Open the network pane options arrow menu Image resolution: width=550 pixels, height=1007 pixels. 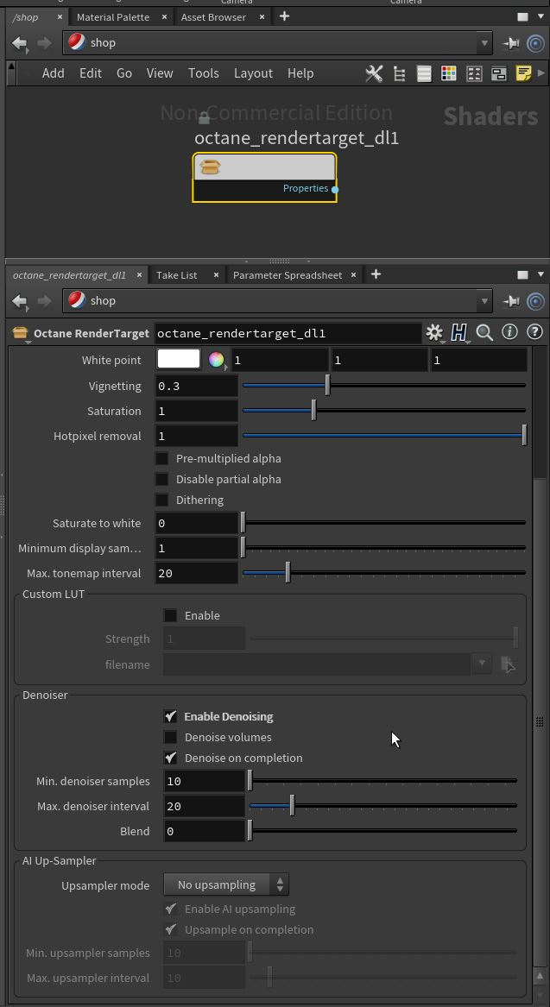[x=541, y=16]
